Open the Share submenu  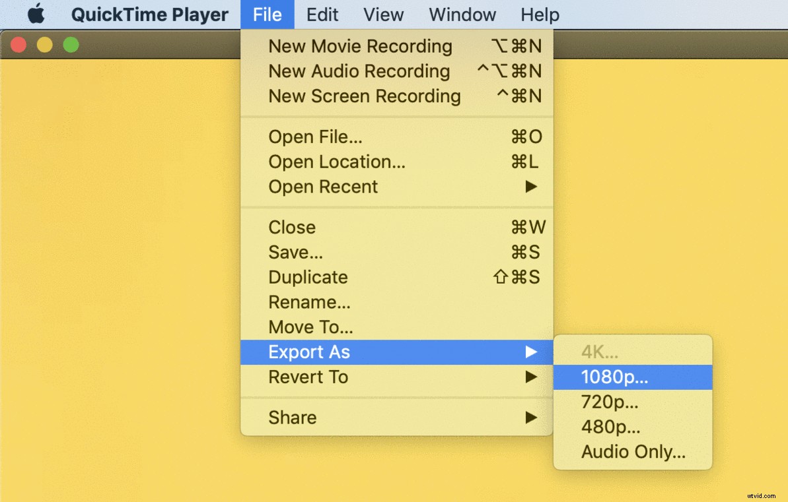(291, 417)
